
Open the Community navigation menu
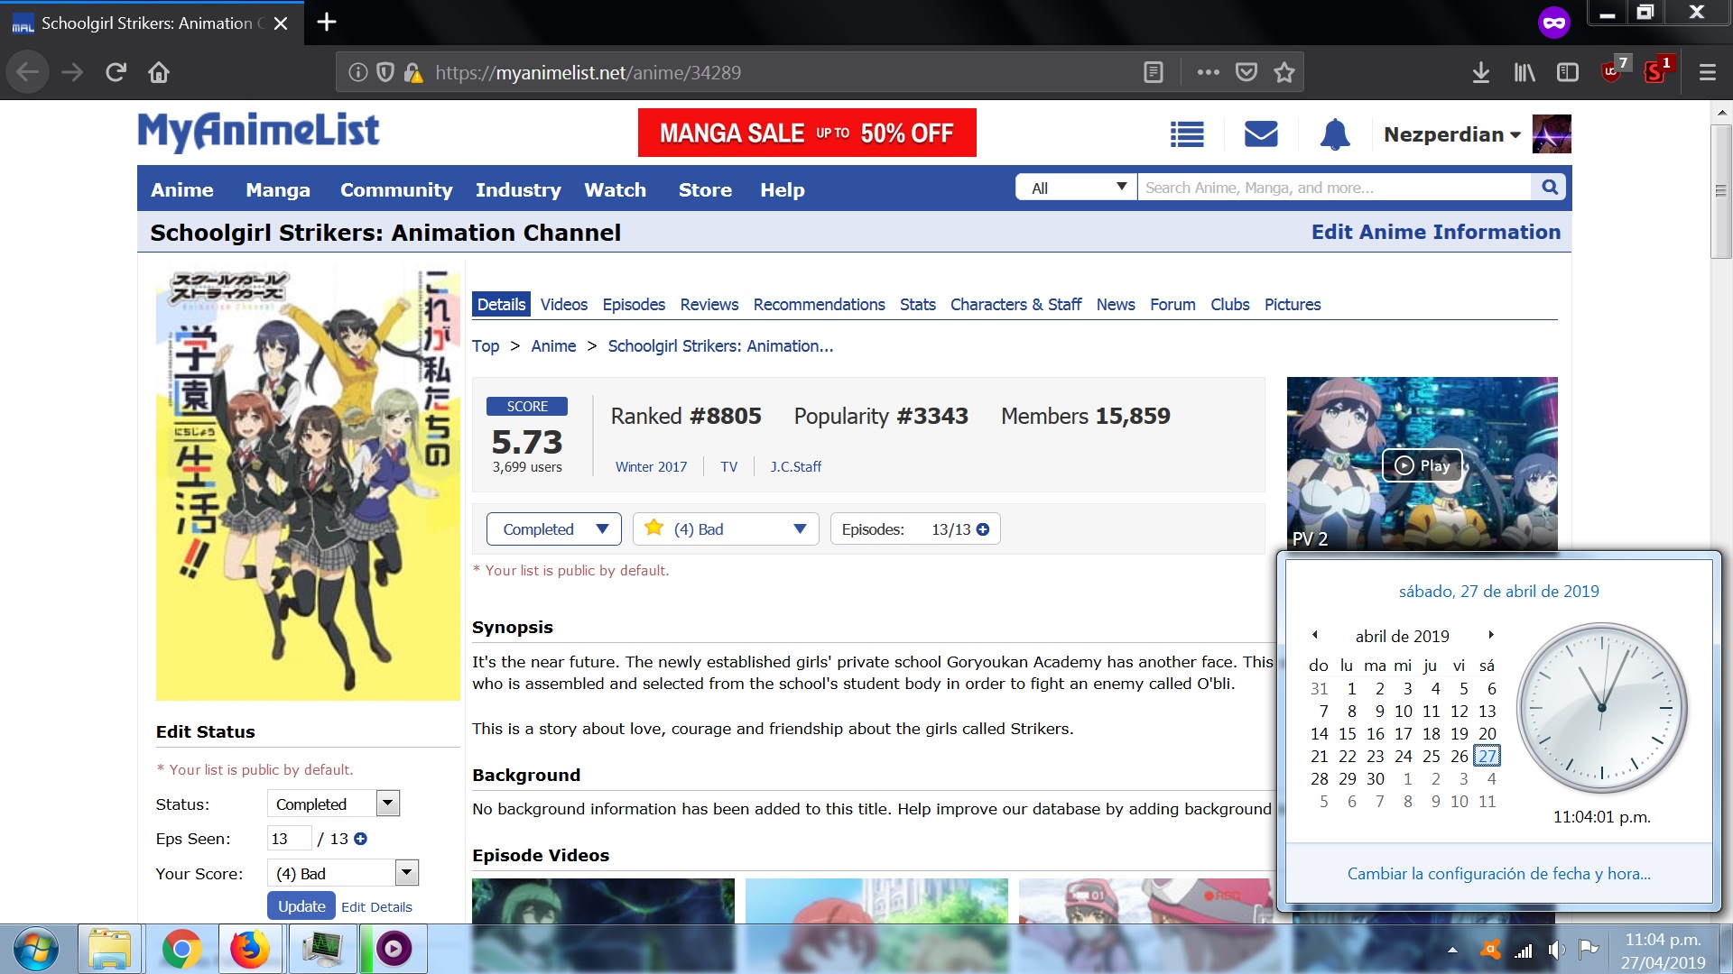pyautogui.click(x=396, y=189)
